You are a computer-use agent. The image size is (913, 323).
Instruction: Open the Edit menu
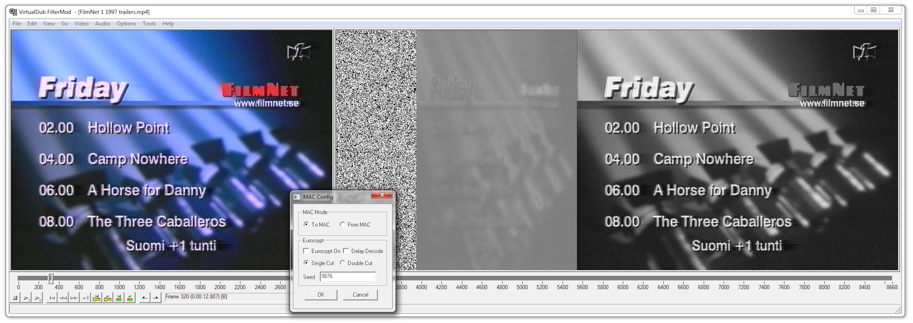32,24
